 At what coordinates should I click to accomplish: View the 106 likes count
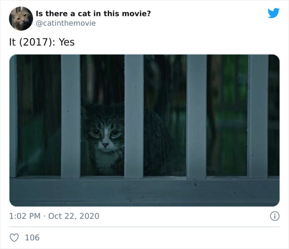(32, 237)
